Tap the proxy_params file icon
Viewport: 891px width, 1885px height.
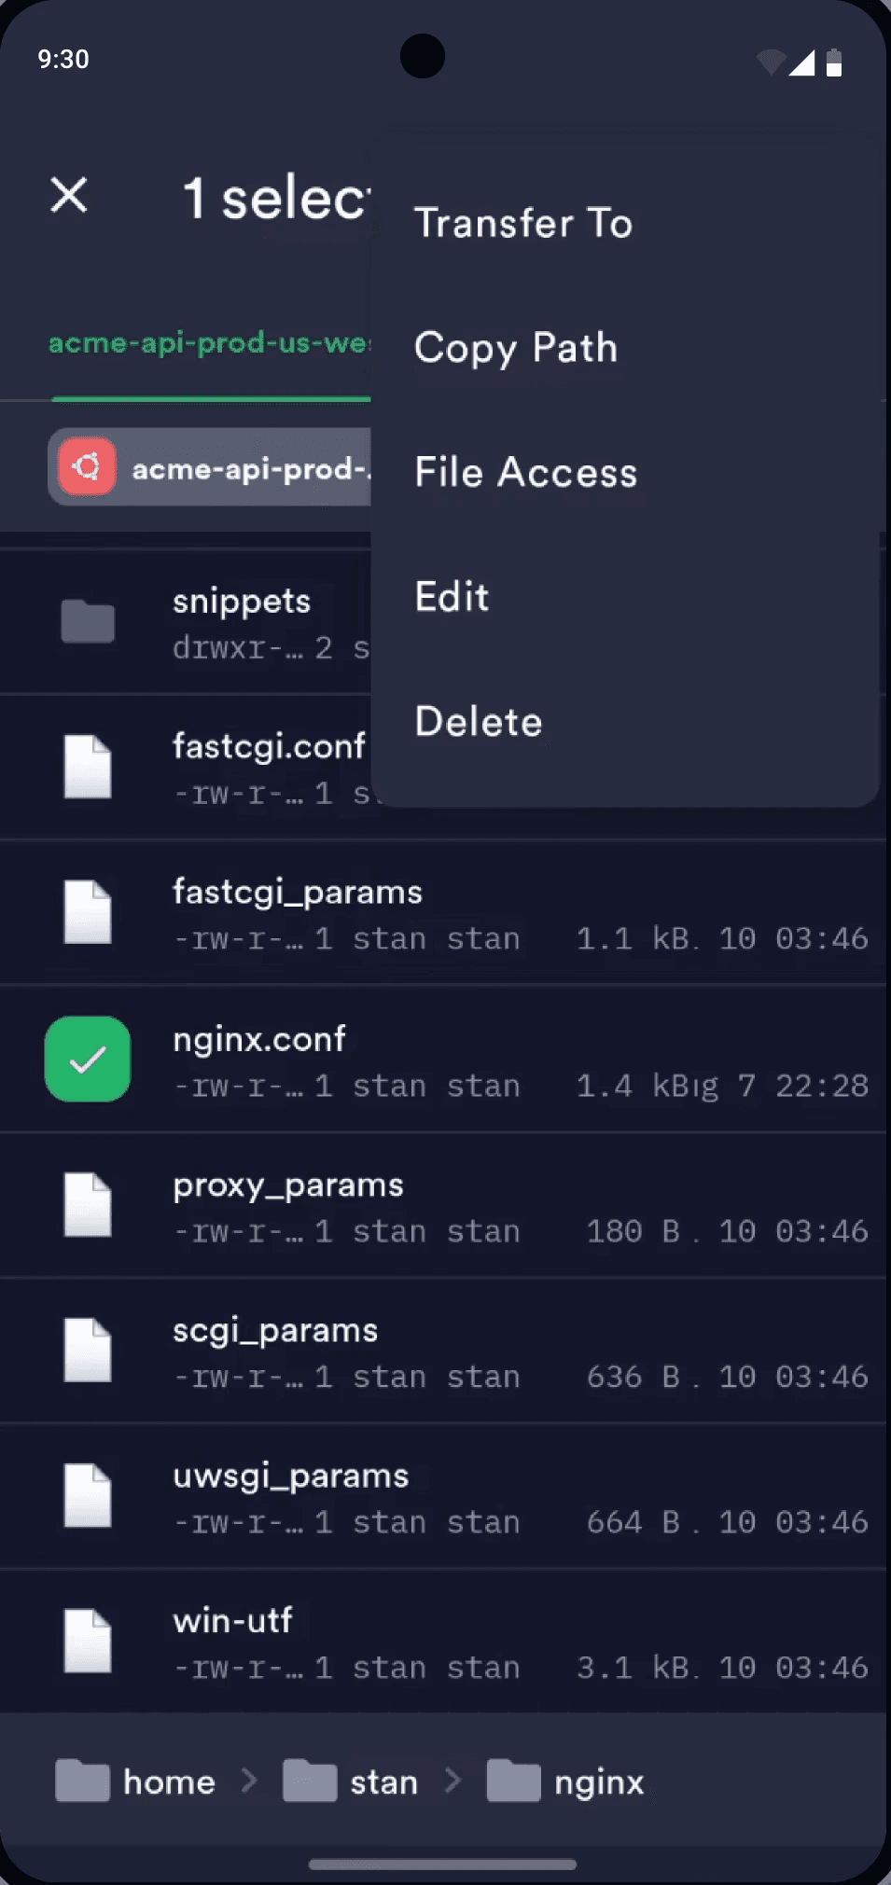click(88, 1204)
